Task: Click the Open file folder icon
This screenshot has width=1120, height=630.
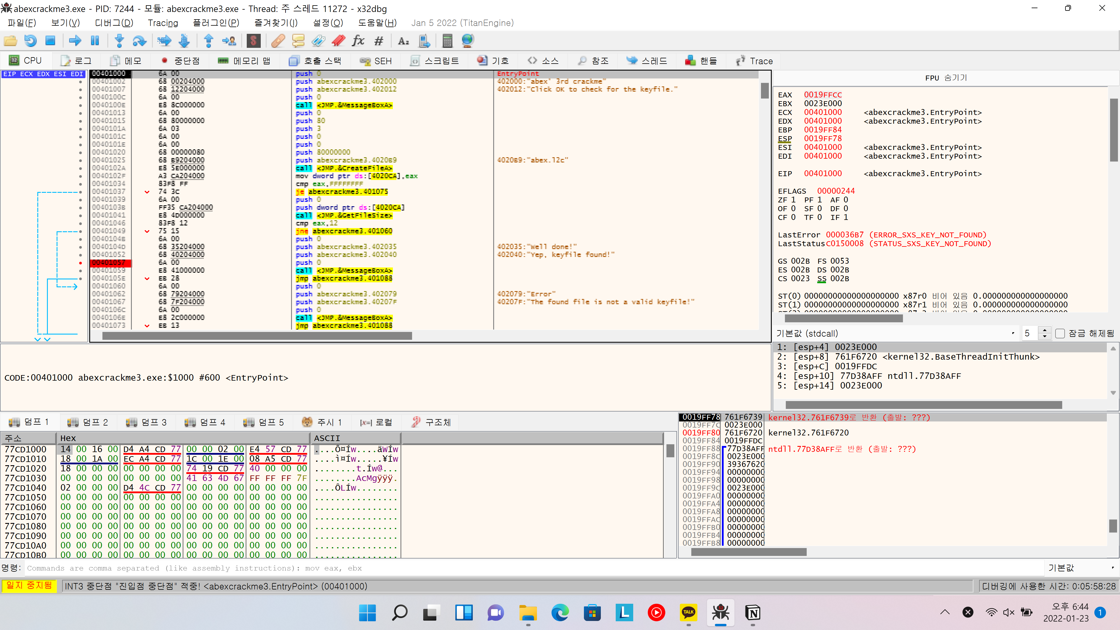Action: click(x=10, y=41)
